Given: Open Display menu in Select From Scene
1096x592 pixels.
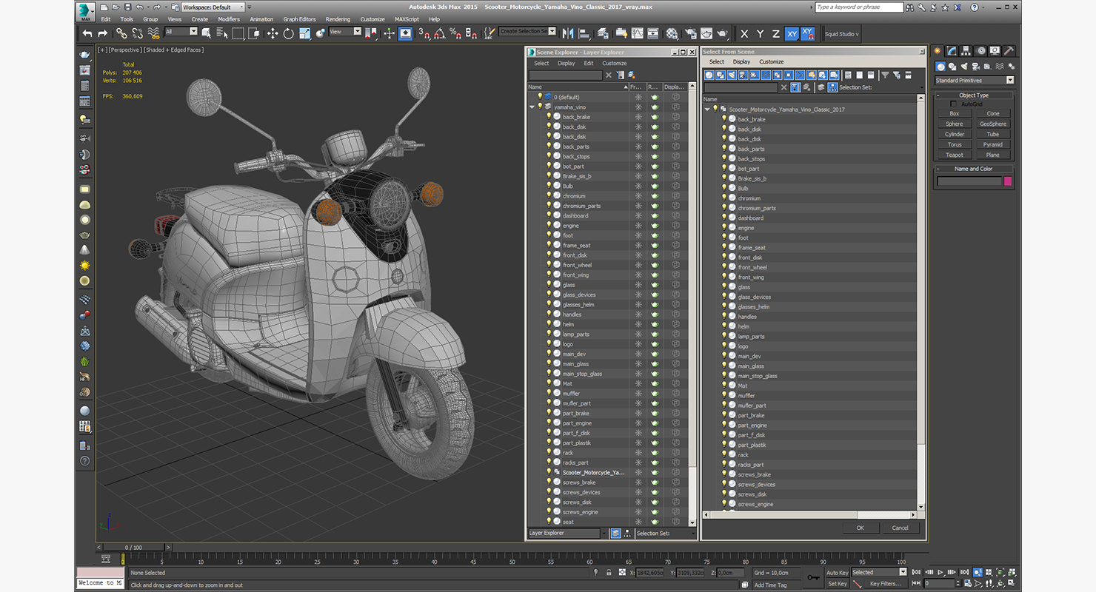Looking at the screenshot, I should [741, 62].
